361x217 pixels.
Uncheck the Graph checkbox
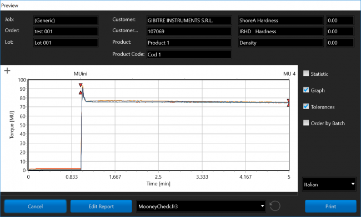[306, 90]
